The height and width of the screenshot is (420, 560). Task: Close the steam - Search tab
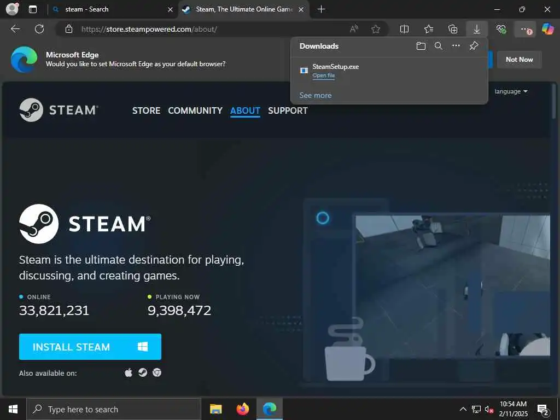pos(171,10)
